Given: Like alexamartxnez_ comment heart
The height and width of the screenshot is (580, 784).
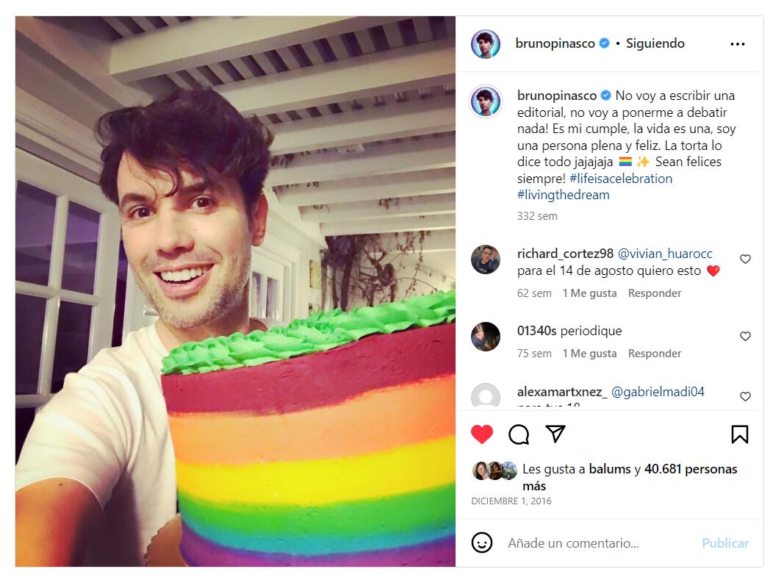Looking at the screenshot, I should point(745,396).
